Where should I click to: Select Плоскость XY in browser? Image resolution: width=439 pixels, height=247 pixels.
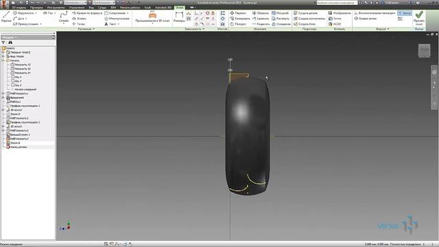(21, 73)
